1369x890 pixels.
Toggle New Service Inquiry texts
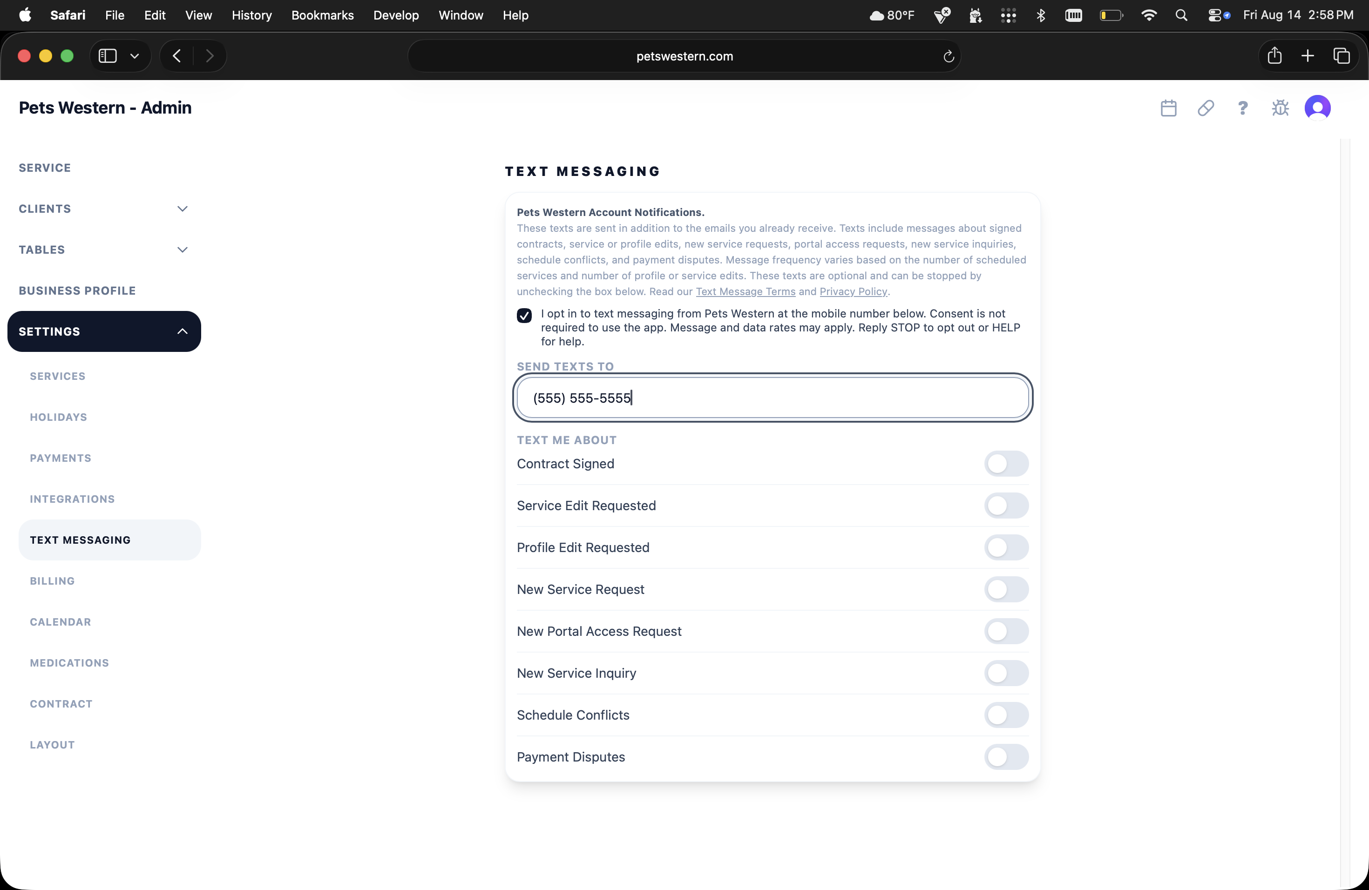[1006, 673]
